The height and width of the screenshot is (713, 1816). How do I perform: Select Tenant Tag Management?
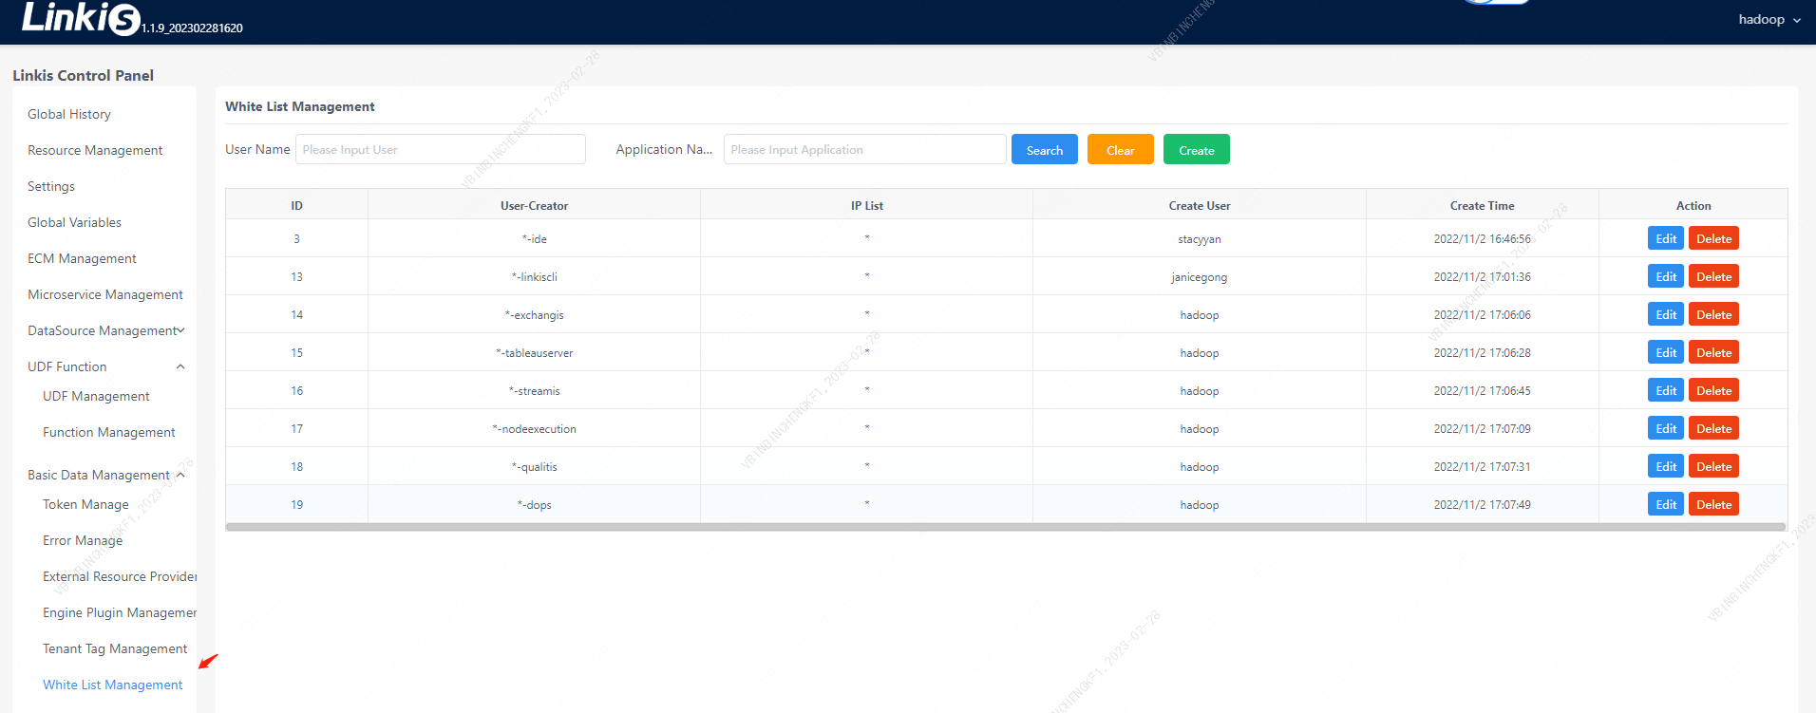[115, 649]
